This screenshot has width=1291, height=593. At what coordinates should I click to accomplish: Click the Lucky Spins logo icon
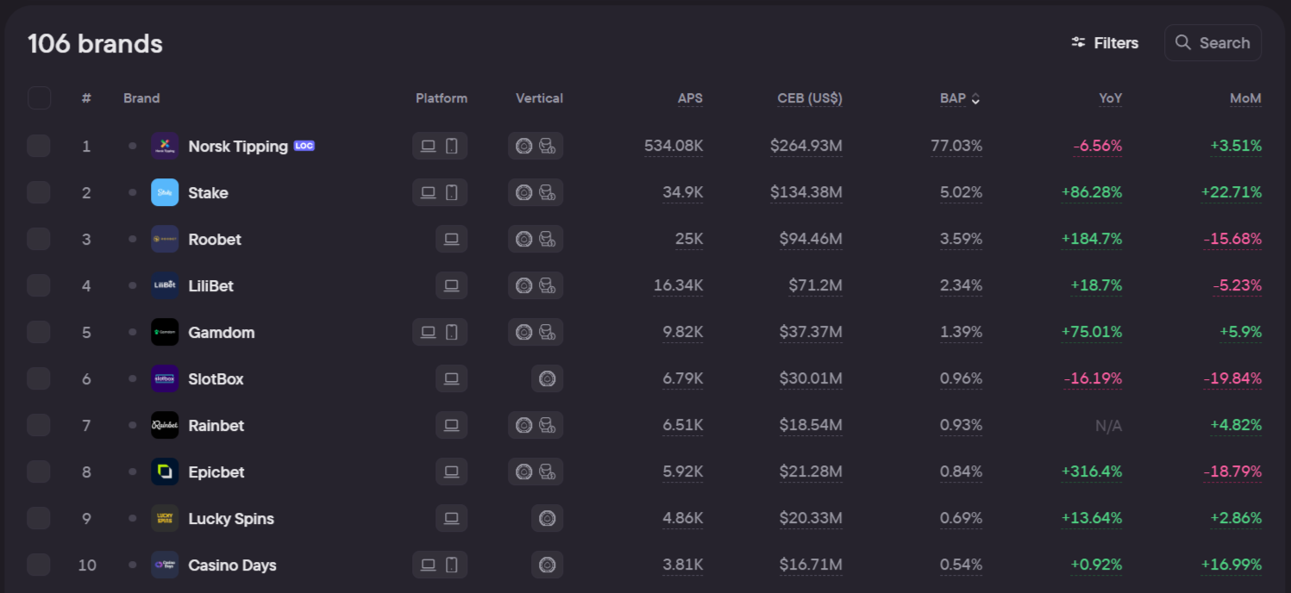[165, 518]
